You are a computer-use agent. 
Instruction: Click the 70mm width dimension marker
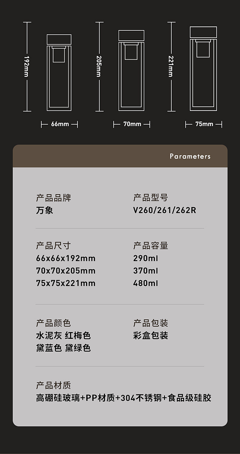tap(132, 124)
